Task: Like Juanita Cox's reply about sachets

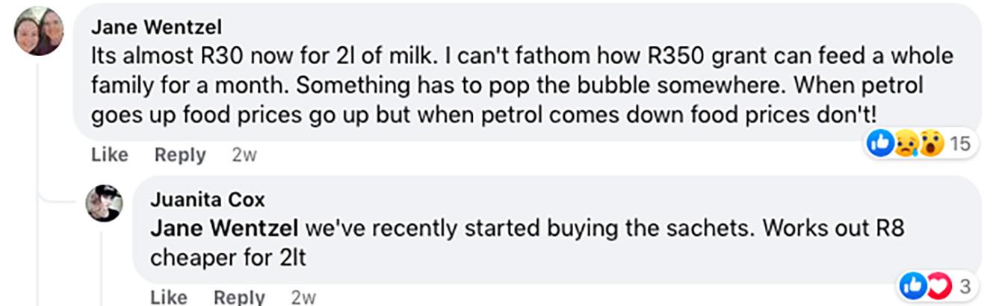Action: click(169, 297)
